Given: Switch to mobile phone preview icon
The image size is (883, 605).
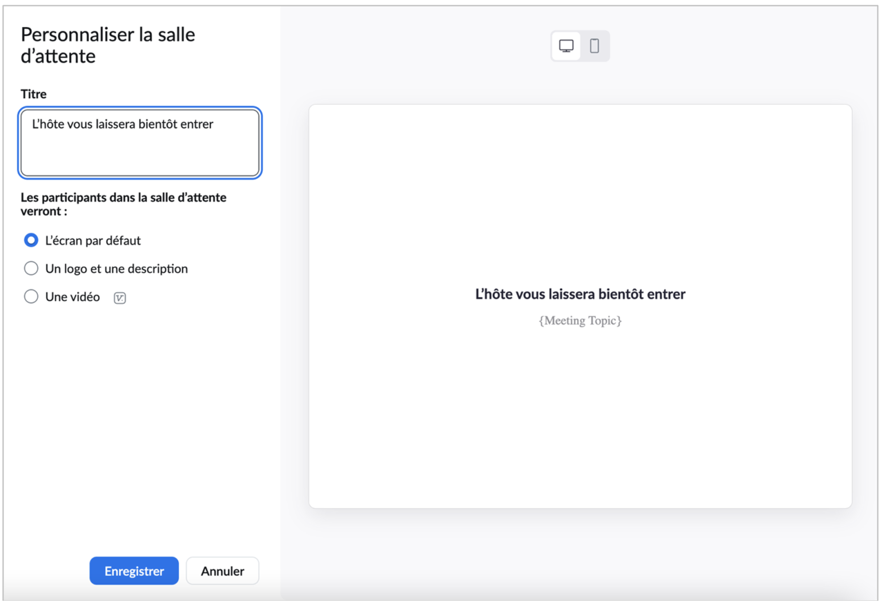Looking at the screenshot, I should coord(594,46).
